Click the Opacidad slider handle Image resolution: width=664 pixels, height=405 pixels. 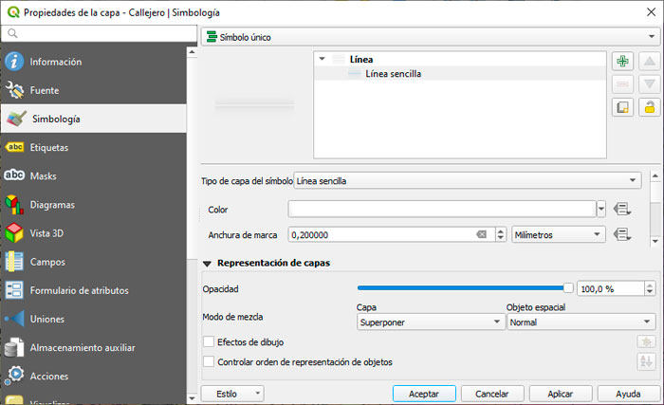(x=568, y=288)
